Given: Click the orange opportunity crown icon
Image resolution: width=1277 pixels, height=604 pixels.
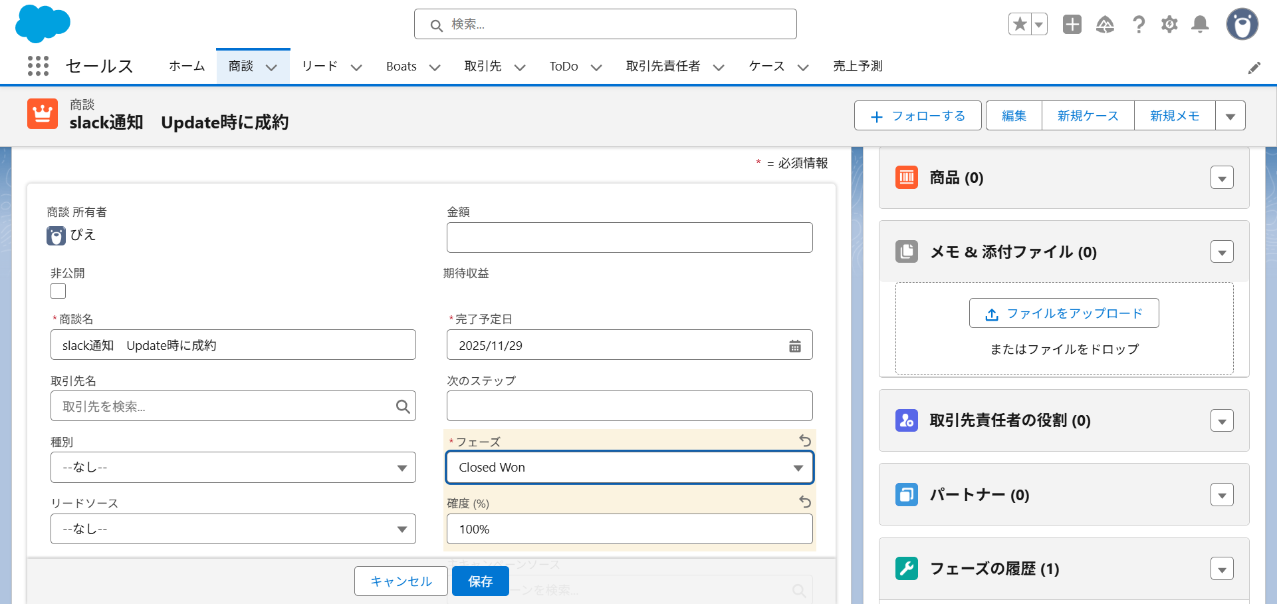Looking at the screenshot, I should click(43, 114).
